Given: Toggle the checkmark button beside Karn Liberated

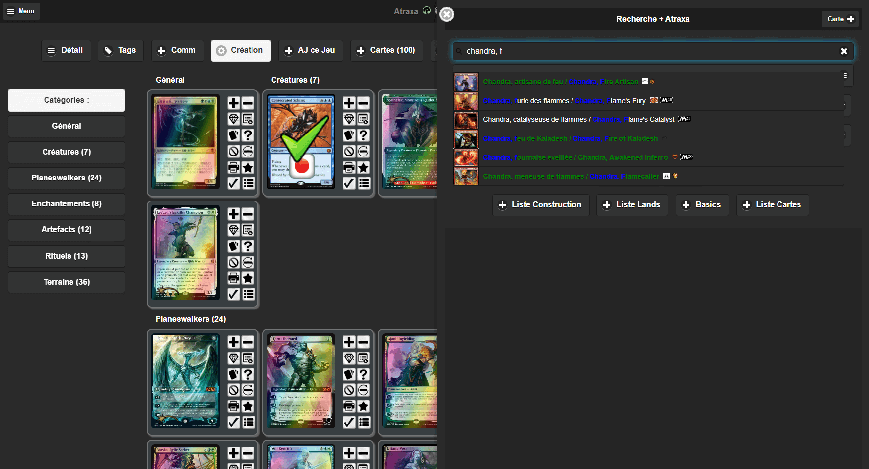Looking at the screenshot, I should click(349, 422).
